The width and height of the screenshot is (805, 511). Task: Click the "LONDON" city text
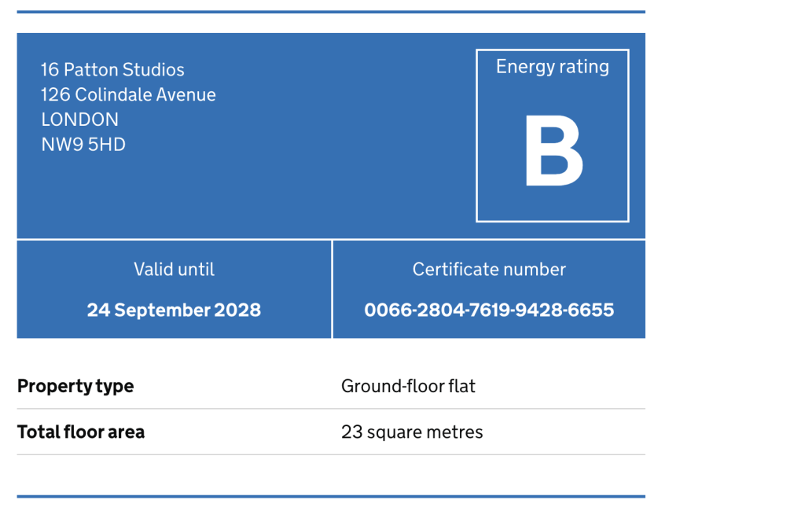pyautogui.click(x=79, y=119)
